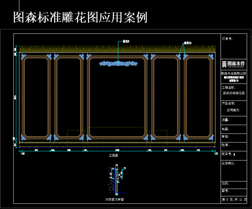252x209 pixels.
Task: Click the wood veneer section detail drawing
Action: (115, 181)
